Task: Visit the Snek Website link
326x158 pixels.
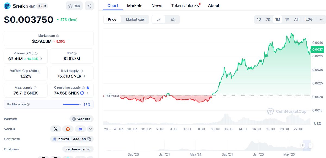Action: click(x=81, y=119)
